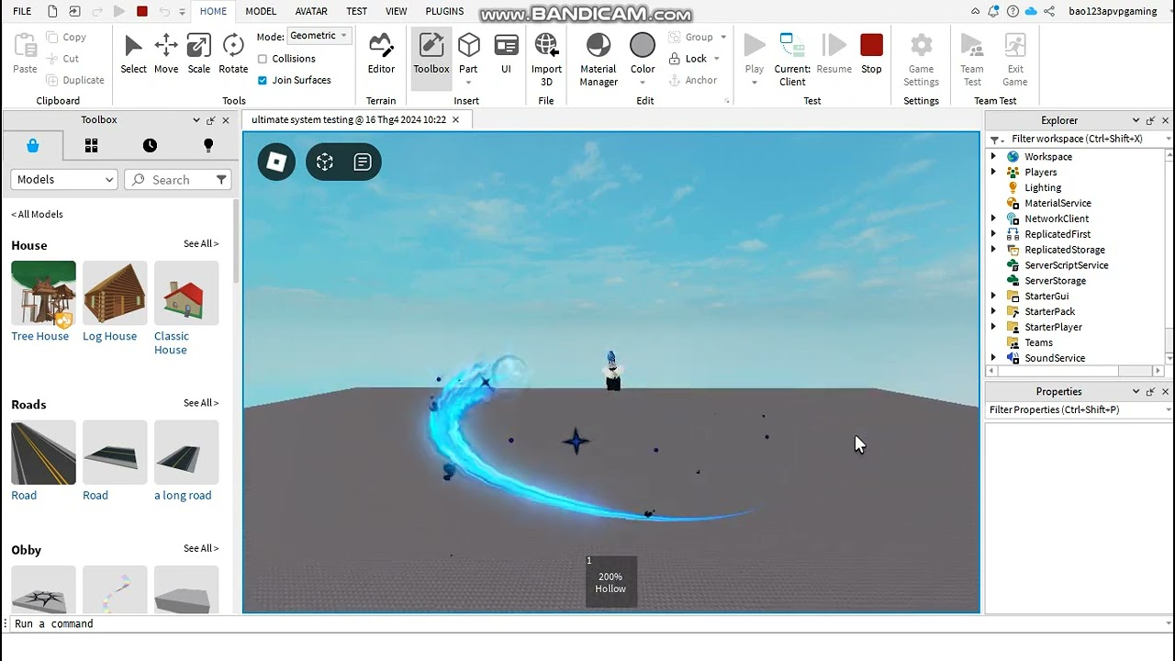The width and height of the screenshot is (1175, 661).
Task: Select the Select tool
Action: click(x=133, y=54)
